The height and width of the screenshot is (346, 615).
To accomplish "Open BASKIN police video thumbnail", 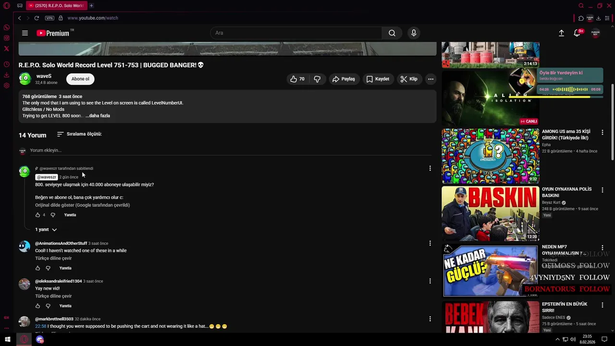I will pos(491,214).
